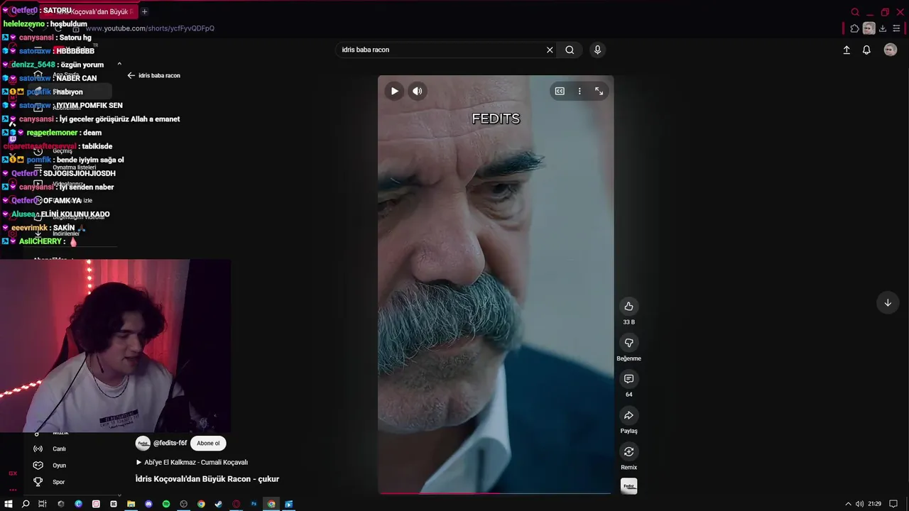Open Spotify from the taskbar
909x511 pixels.
(x=166, y=504)
